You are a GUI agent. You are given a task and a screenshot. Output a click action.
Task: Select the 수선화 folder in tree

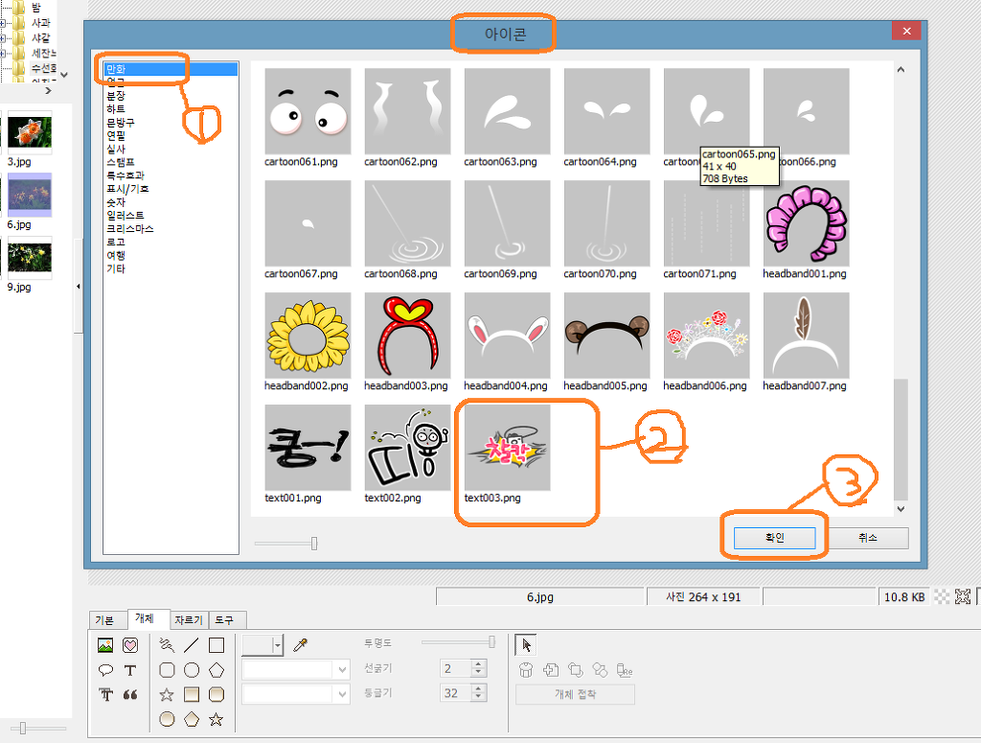pyautogui.click(x=44, y=68)
